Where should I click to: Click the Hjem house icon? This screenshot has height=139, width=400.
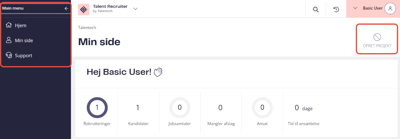coord(9,25)
